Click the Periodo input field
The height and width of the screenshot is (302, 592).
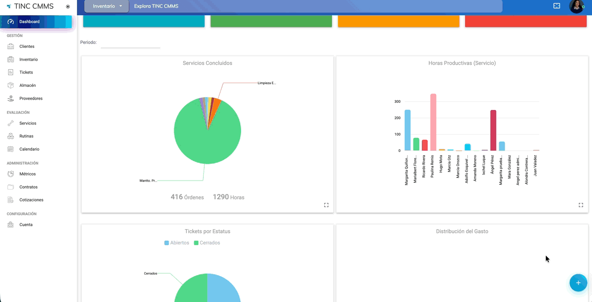pyautogui.click(x=130, y=43)
